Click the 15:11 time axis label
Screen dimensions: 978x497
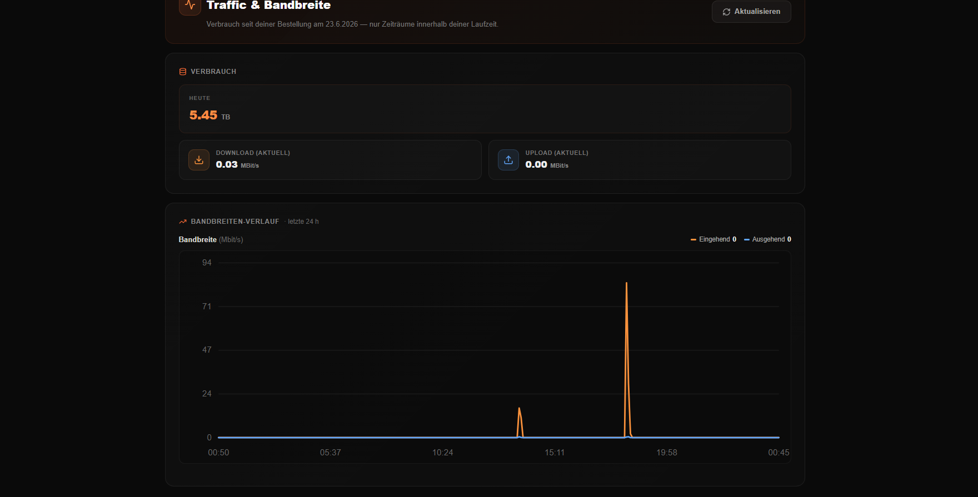pyautogui.click(x=555, y=453)
